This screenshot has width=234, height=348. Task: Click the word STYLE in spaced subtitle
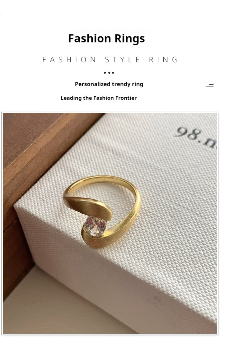[122, 60]
